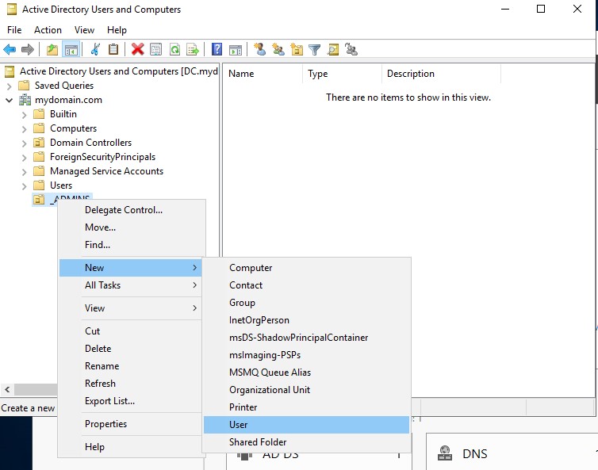Collapse the mydomain.com tree node
Image resolution: width=598 pixels, height=470 pixels.
[x=10, y=100]
